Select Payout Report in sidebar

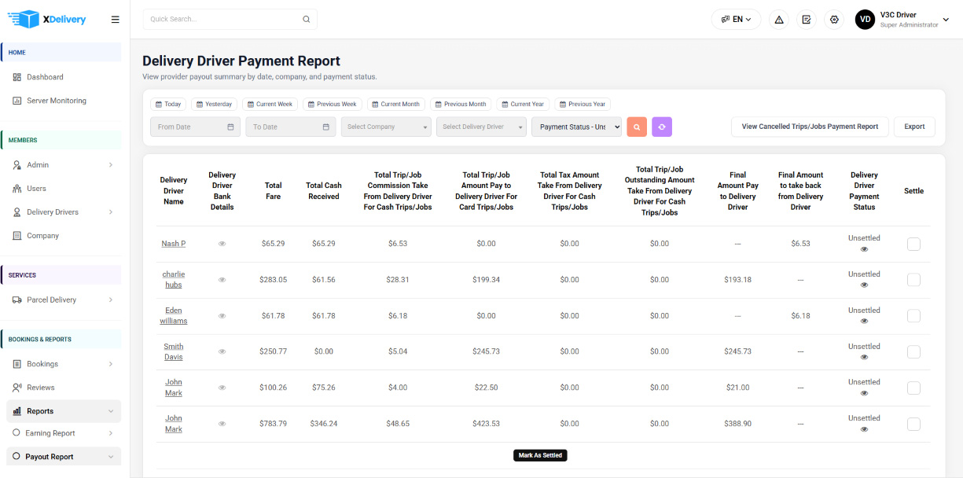tap(64, 457)
